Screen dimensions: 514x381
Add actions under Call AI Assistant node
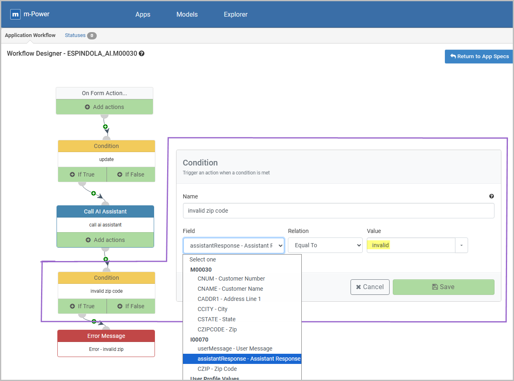105,240
